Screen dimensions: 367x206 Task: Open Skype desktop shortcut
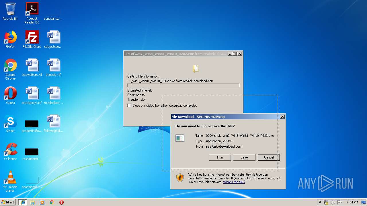tap(10, 124)
